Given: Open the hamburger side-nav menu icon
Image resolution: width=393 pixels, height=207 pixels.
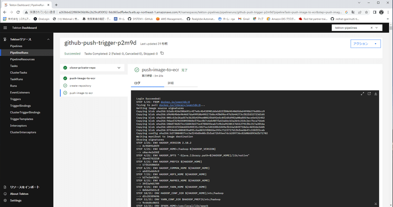Looking at the screenshot, I should [x=5, y=28].
